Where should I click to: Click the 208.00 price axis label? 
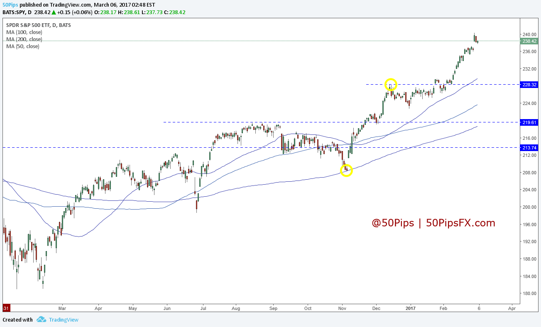pos(529,172)
